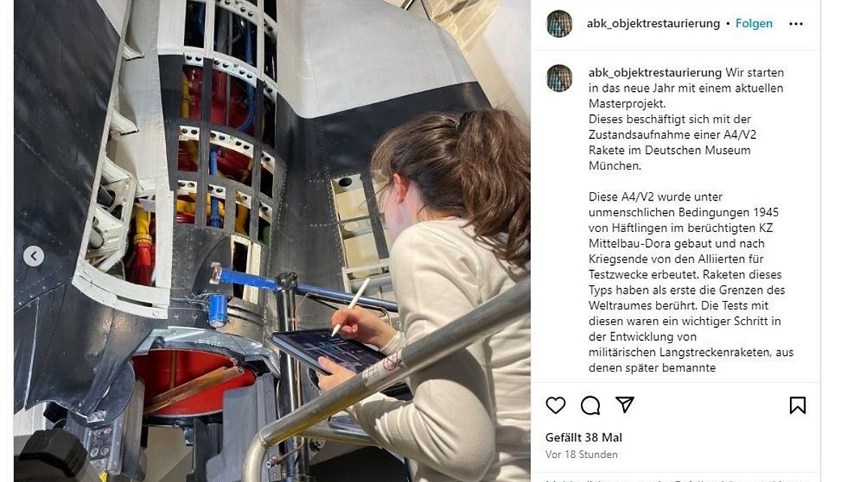Viewport: 841px width, 482px height.
Task: View likes via Gefällt 38 Mal
Action: pyautogui.click(x=583, y=438)
